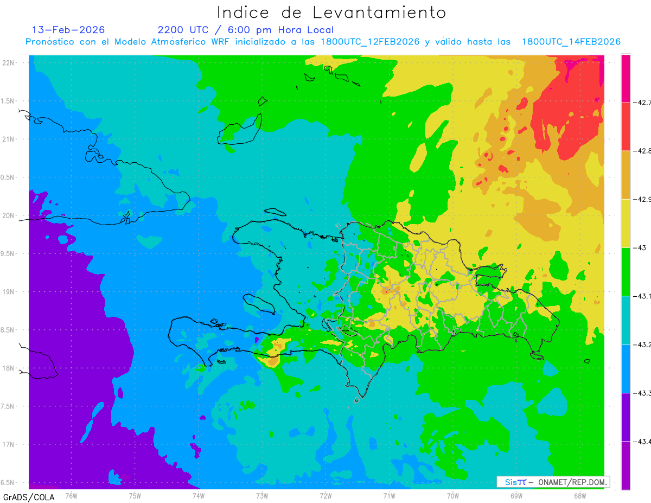Viewport: 651px width, 503px height.
Task: Select the blue-violet swatch between -43.3 and -43.4
Action: 626,417
